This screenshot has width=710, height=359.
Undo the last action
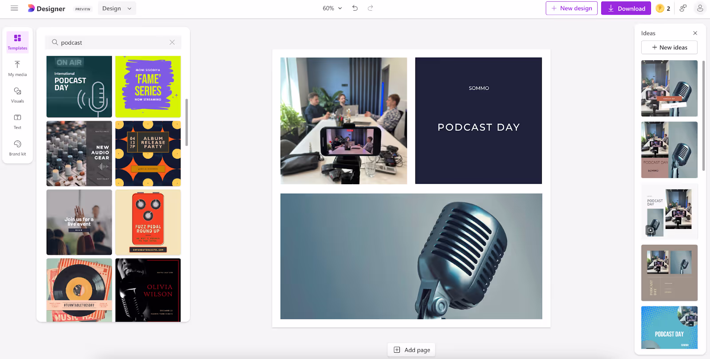point(355,8)
